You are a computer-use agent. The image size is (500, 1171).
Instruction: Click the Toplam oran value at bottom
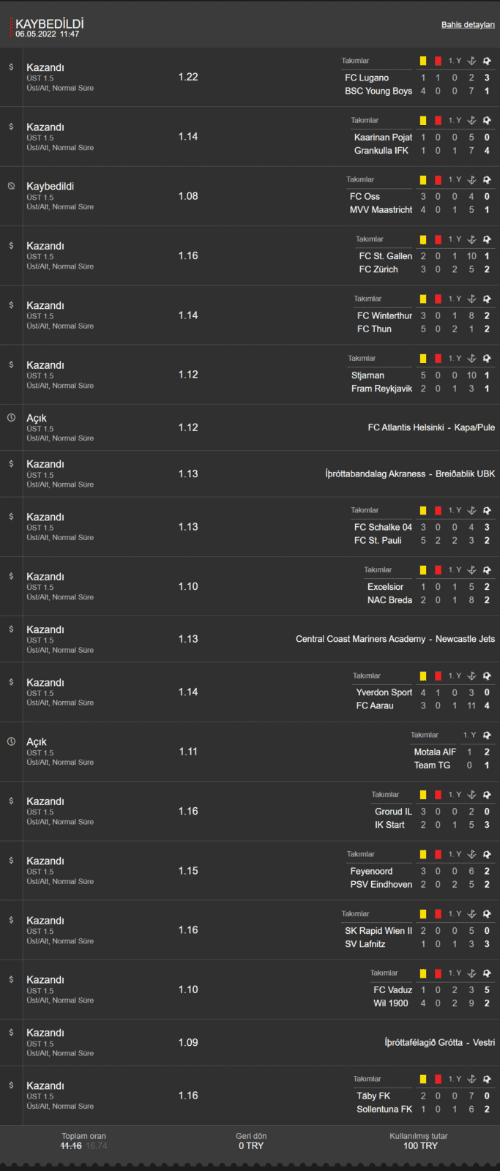(x=83, y=1145)
